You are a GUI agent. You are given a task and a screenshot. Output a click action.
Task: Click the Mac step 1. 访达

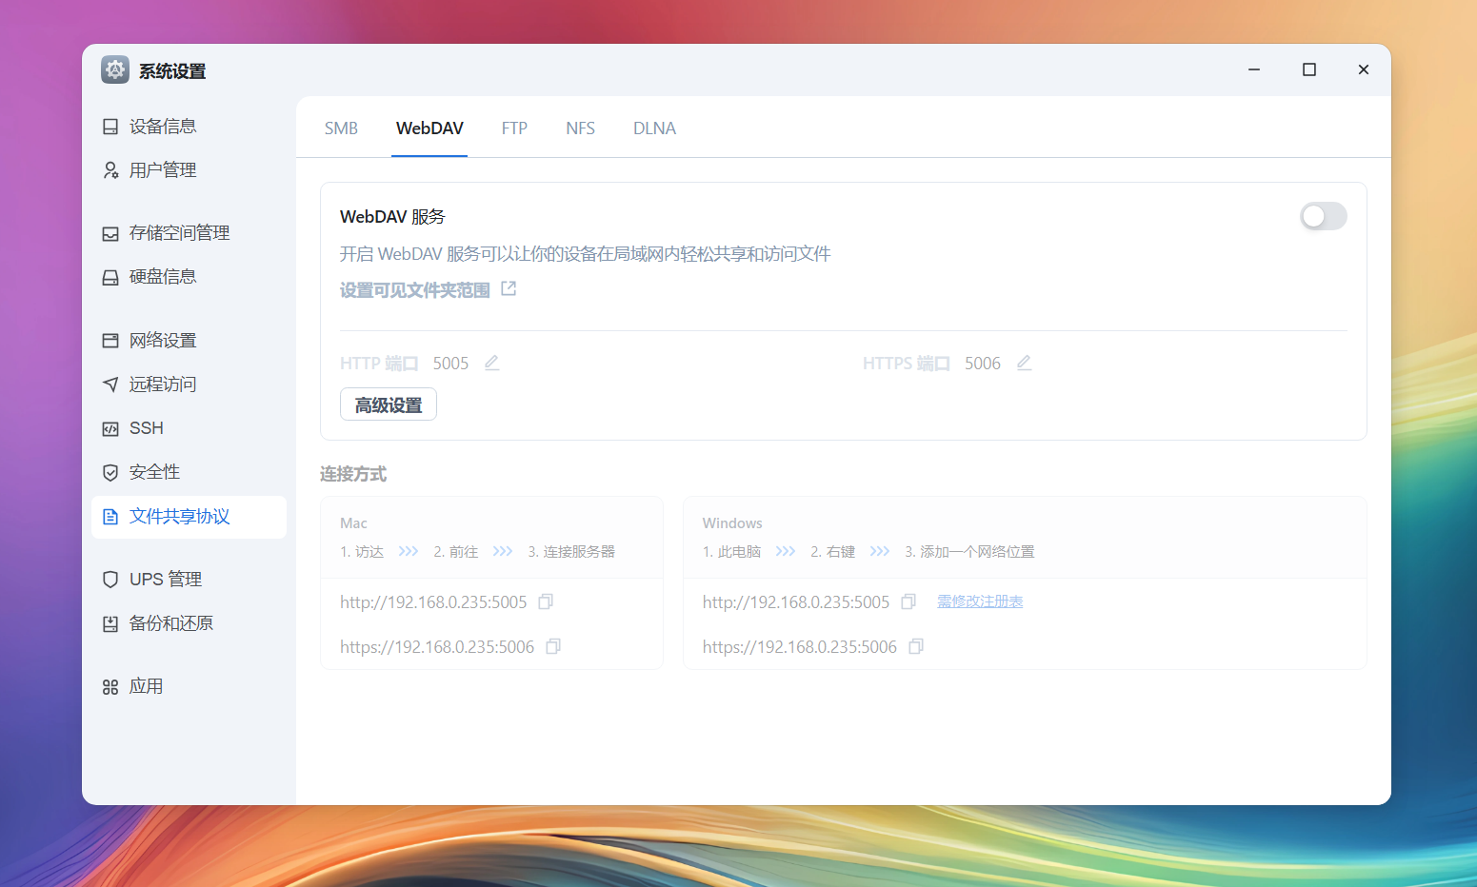point(362,552)
